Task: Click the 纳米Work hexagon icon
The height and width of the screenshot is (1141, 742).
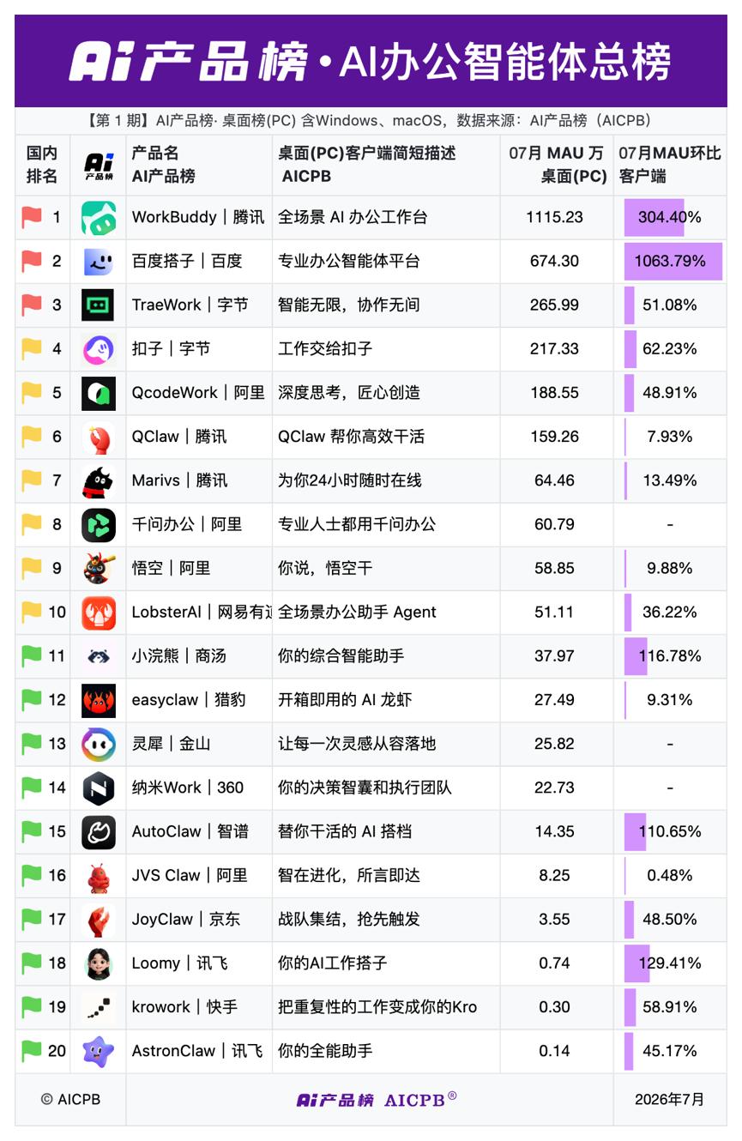Action: click(99, 788)
